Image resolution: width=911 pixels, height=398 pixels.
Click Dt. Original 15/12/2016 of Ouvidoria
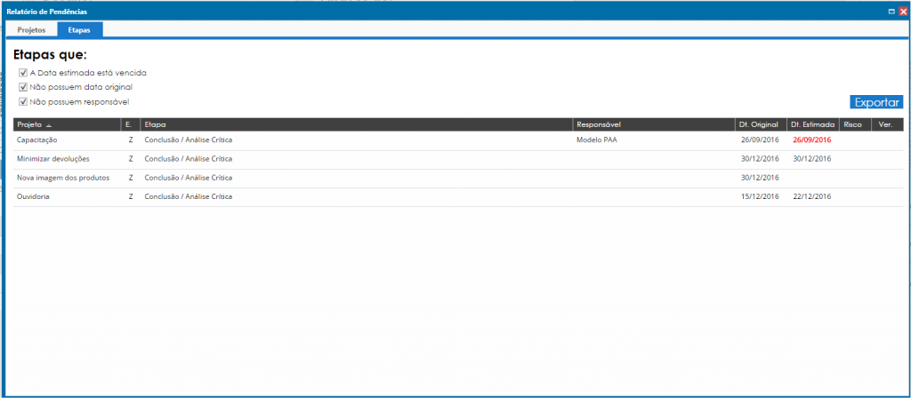click(760, 196)
